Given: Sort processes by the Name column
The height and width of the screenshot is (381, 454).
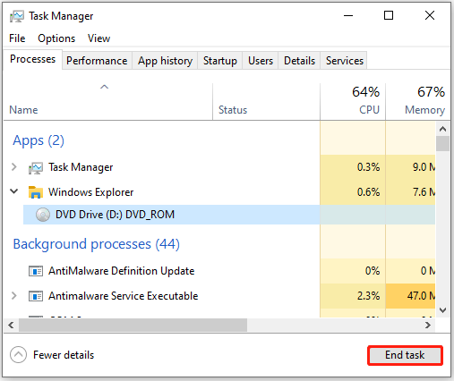Looking at the screenshot, I should (x=108, y=102).
